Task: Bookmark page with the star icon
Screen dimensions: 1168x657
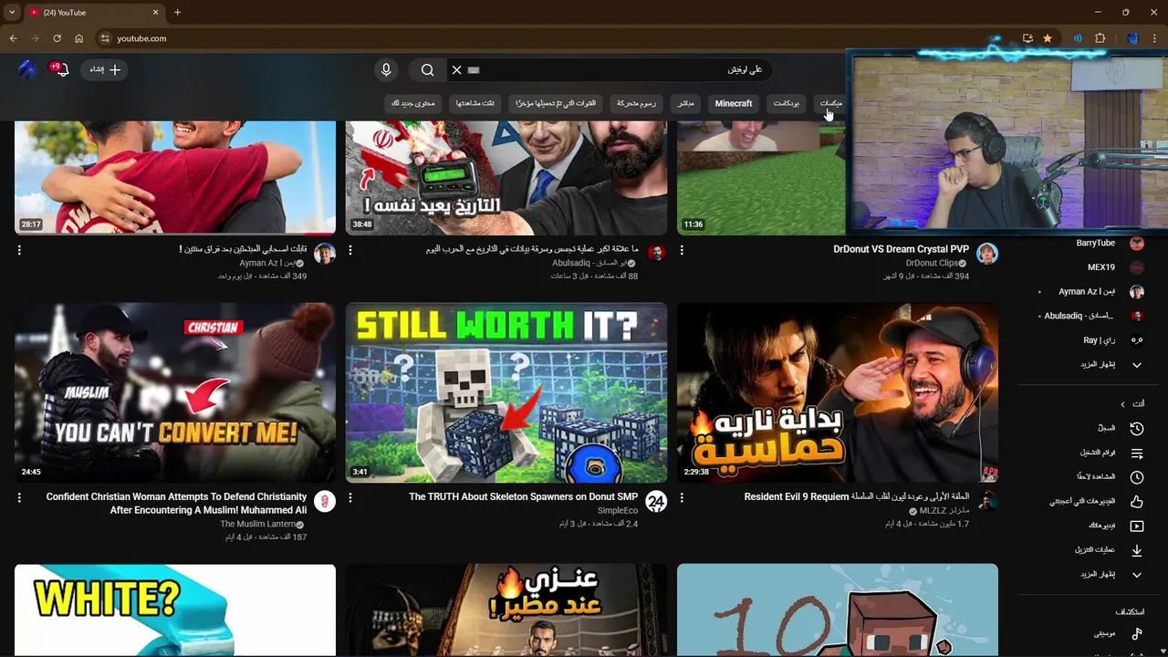Action: click(1048, 38)
